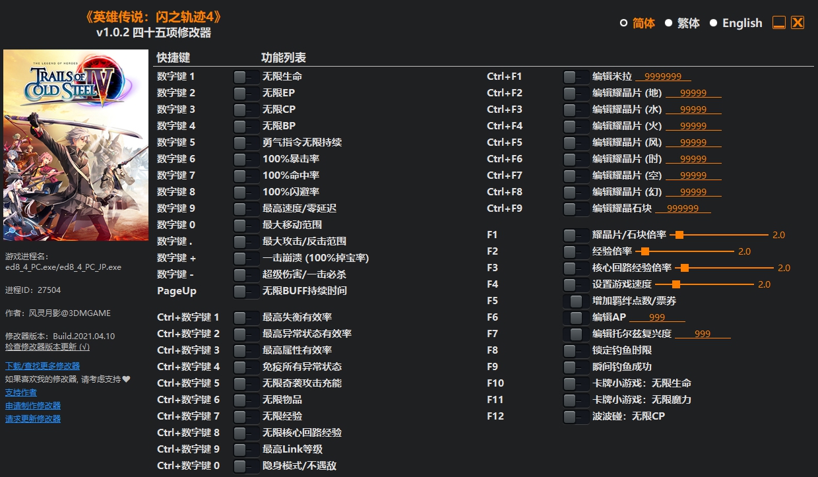This screenshot has height=477, width=818.
Task: Click 编辑米拉 value field 9999999
Action: click(x=663, y=77)
